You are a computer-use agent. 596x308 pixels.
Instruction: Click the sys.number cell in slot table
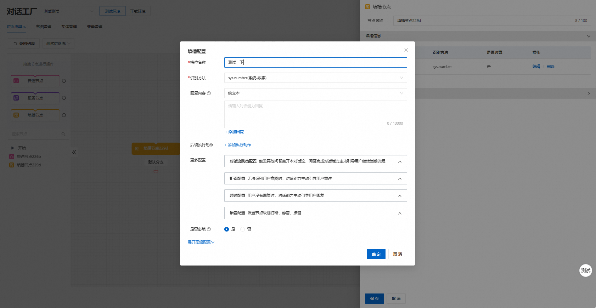pos(442,67)
